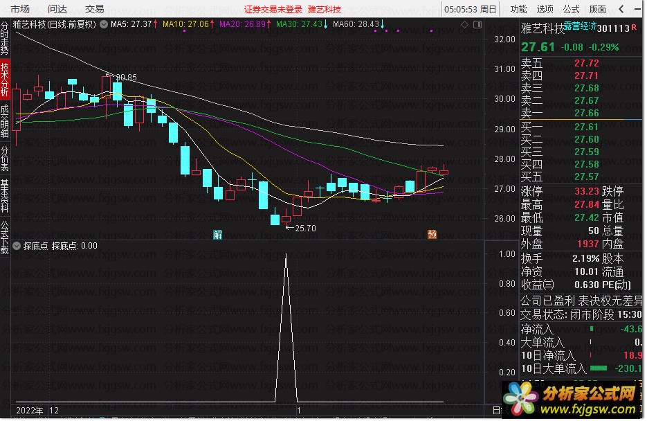
Task: Open the 分价表 sidebar tab
Action: click(5, 159)
